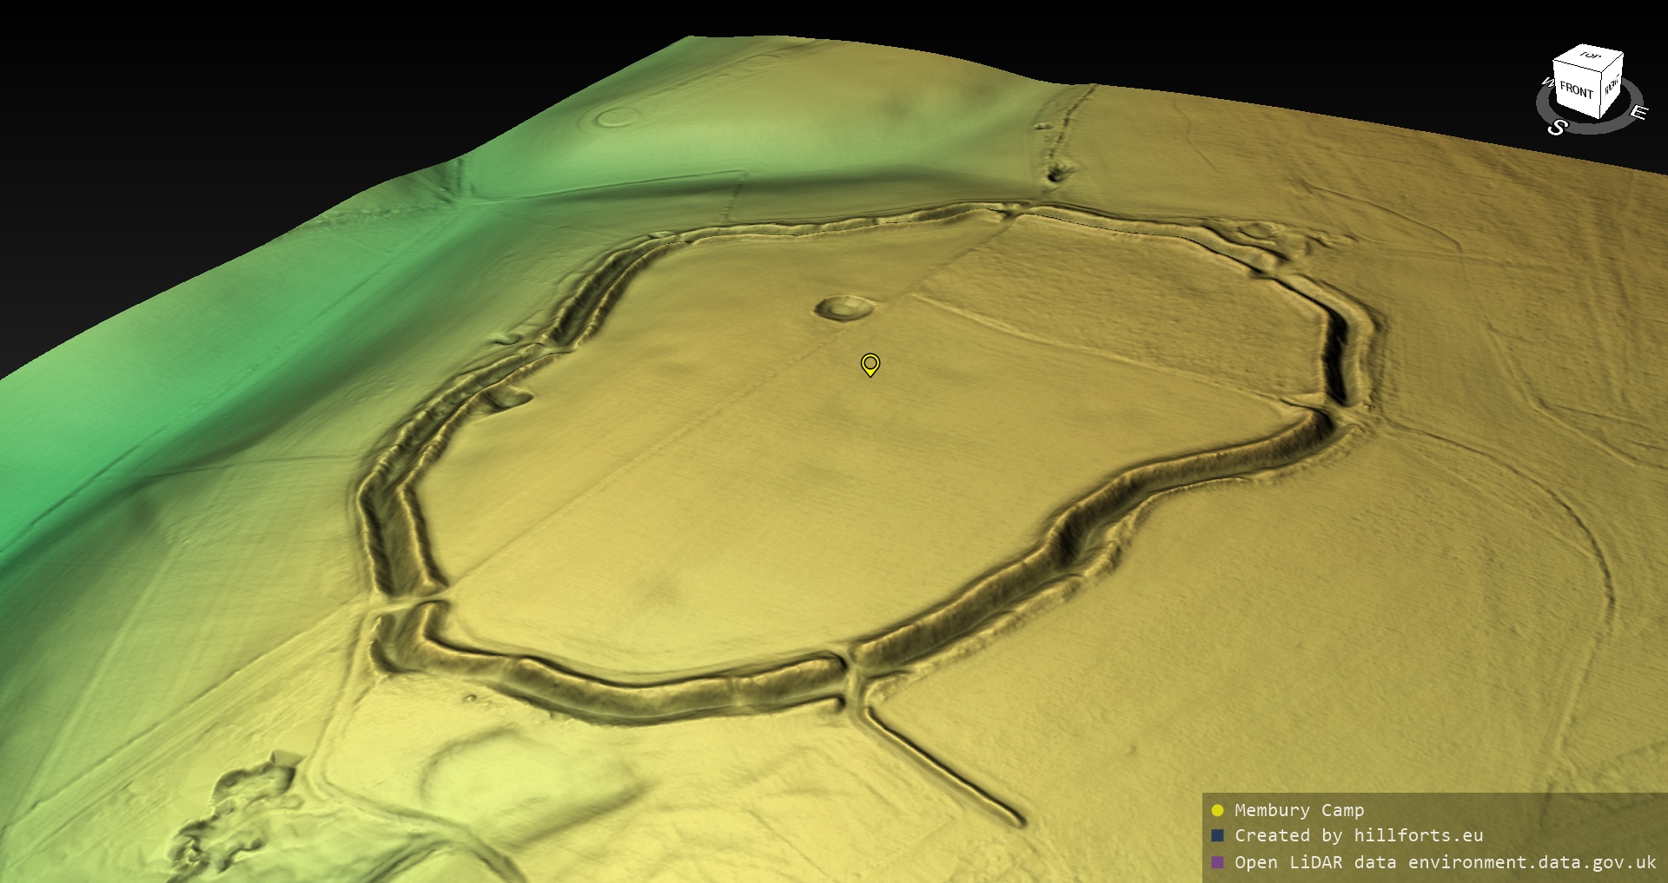This screenshot has height=883, width=1668.
Task: Click the yellow location pin on the terrain
Action: (x=870, y=364)
